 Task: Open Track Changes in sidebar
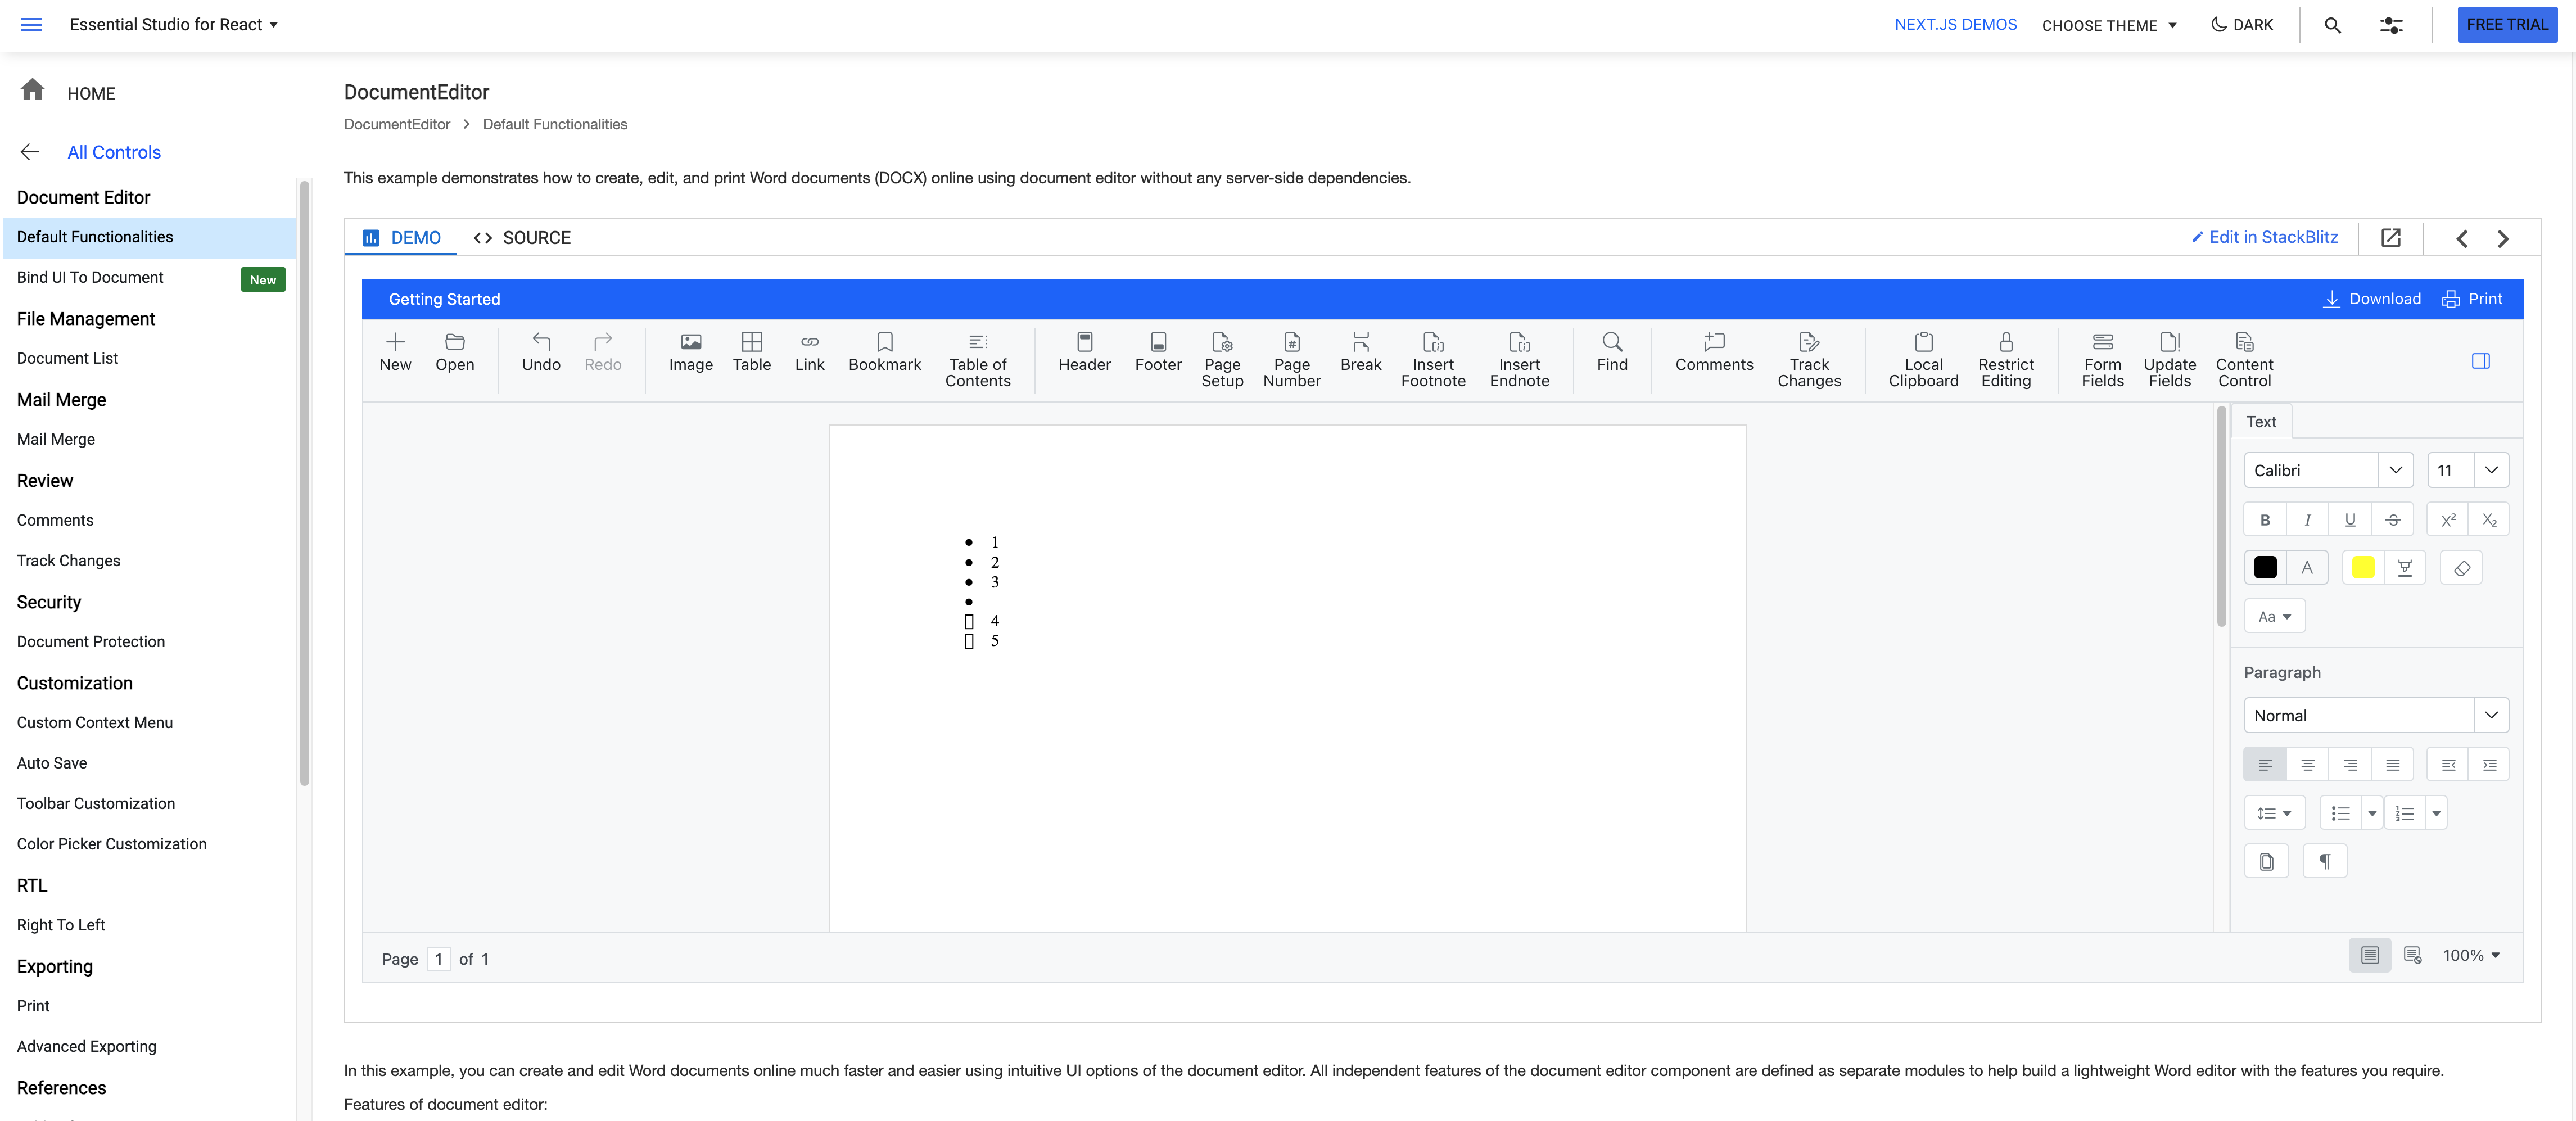tap(68, 561)
